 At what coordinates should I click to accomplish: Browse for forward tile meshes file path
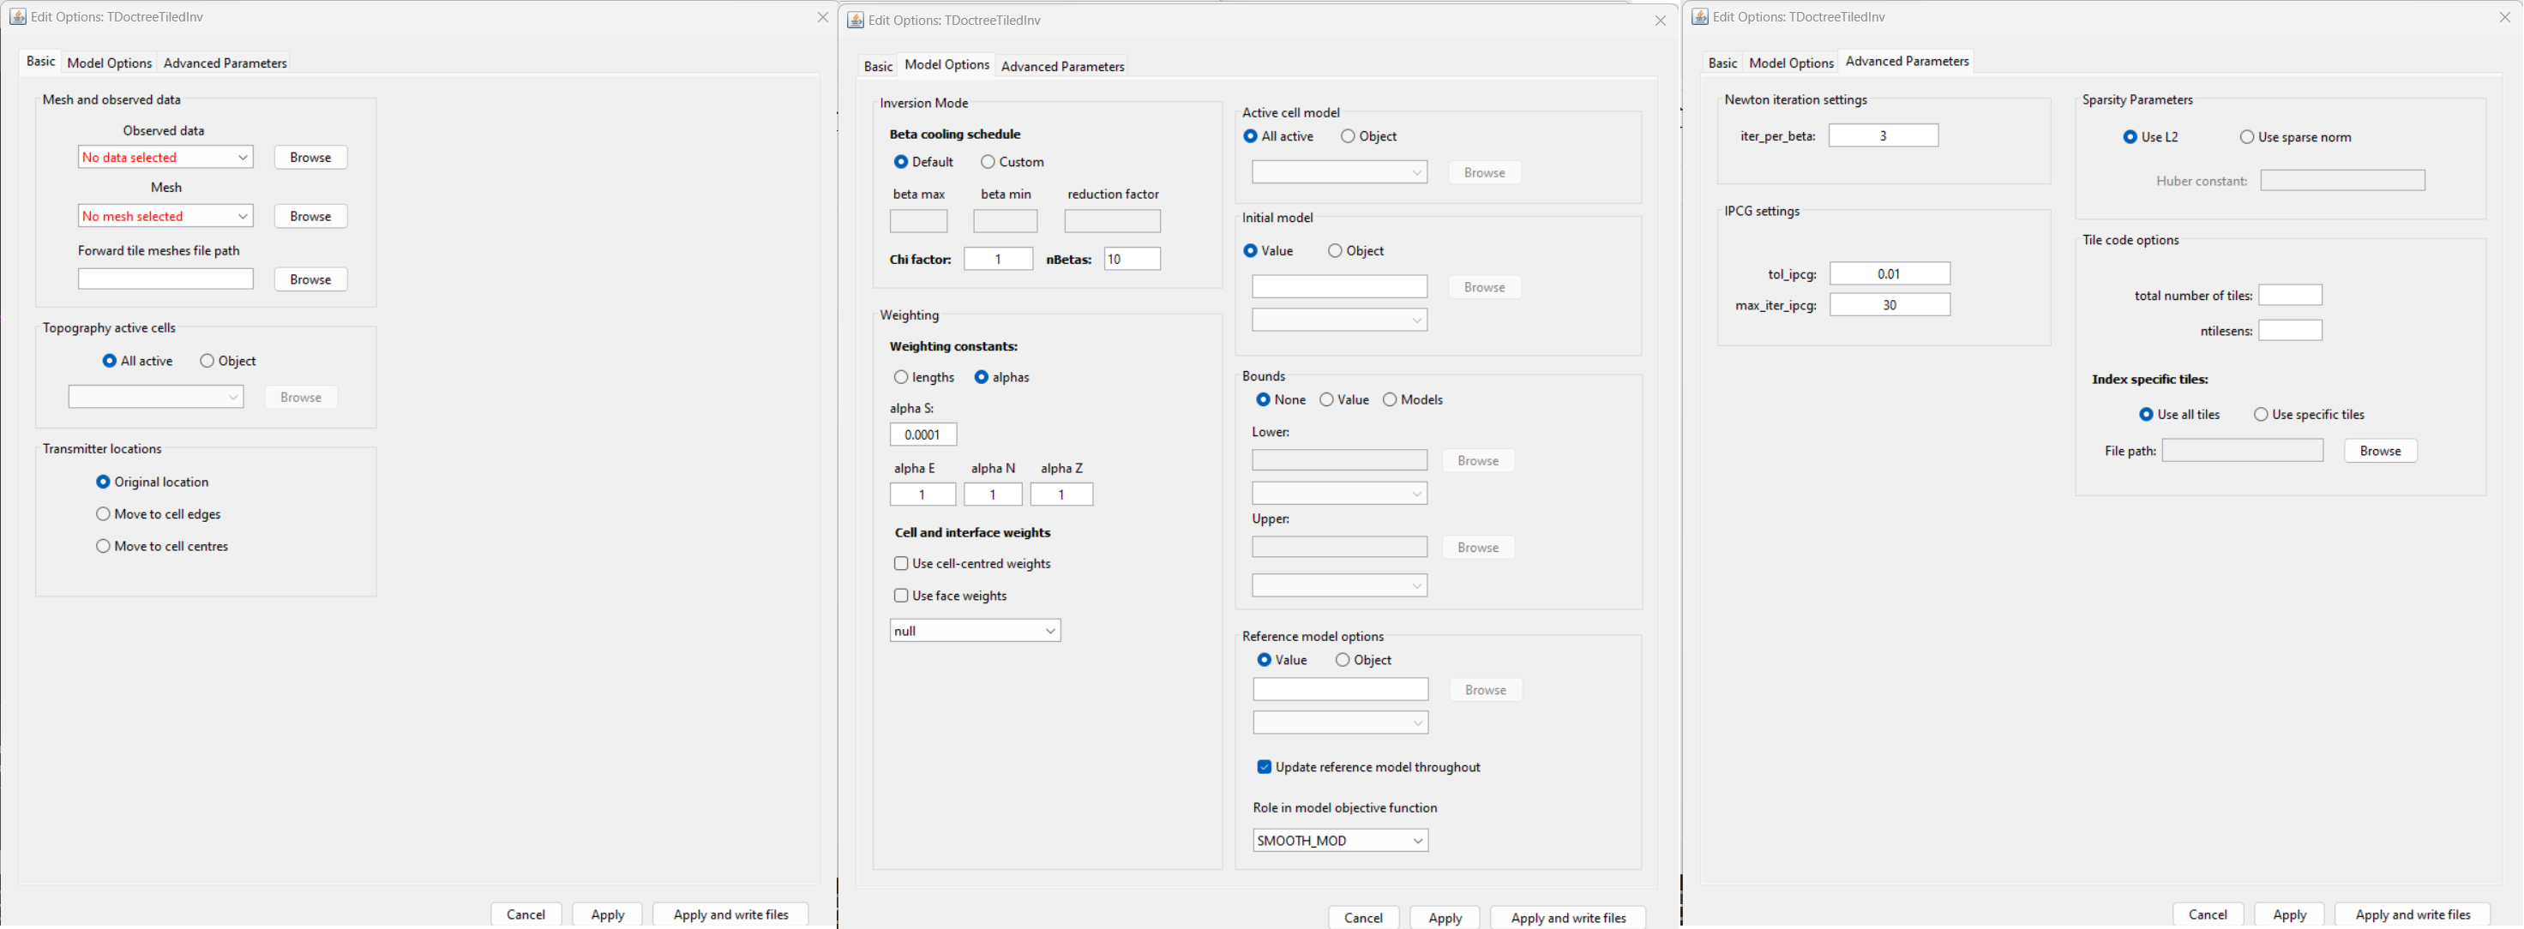coord(310,279)
